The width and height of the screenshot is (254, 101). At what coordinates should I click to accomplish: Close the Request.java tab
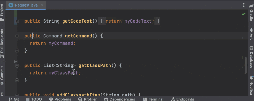(42, 5)
